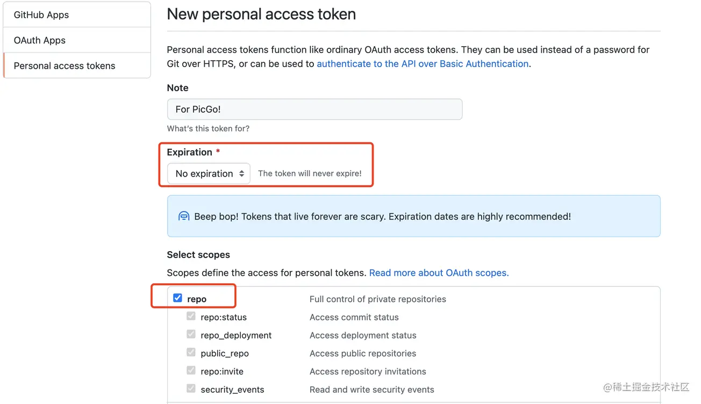Viewport: 701px width, 404px height.
Task: Click the security_events label text
Action: click(232, 390)
